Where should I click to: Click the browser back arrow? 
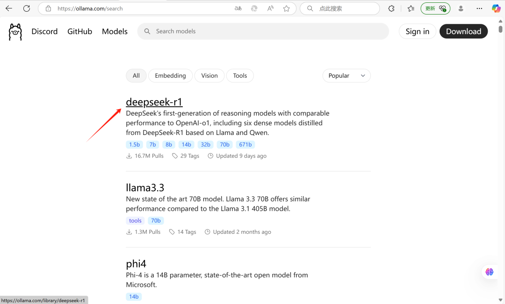9,8
